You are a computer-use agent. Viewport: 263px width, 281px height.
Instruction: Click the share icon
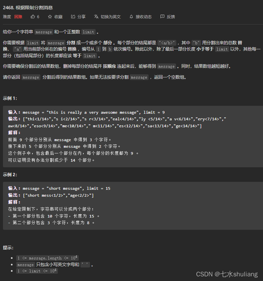click(73, 17)
